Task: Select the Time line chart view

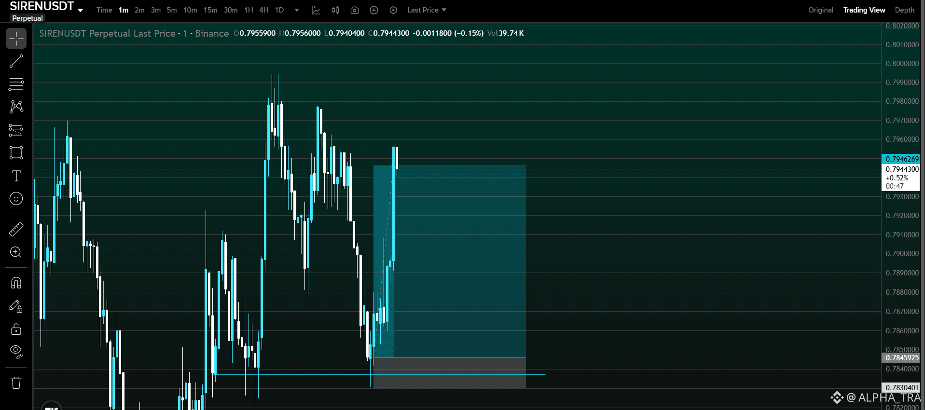Action: click(104, 10)
